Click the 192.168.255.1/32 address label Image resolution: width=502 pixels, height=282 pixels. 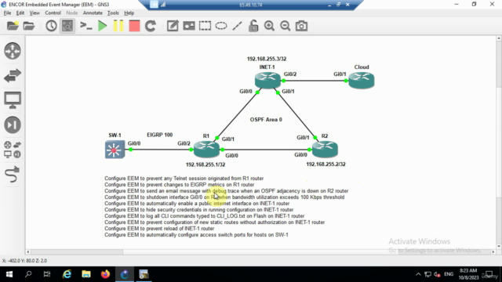[x=206, y=164]
